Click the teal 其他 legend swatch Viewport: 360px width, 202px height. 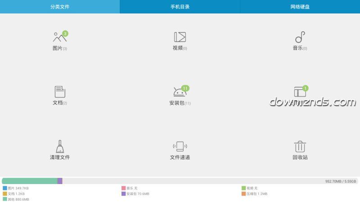[x=5, y=199]
